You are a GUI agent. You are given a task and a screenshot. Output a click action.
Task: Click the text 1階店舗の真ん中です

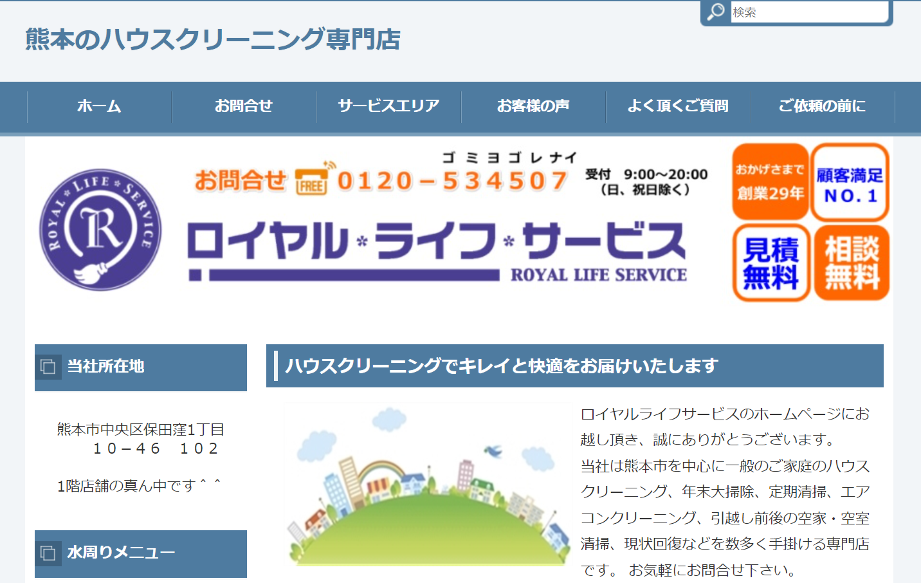click(x=138, y=486)
